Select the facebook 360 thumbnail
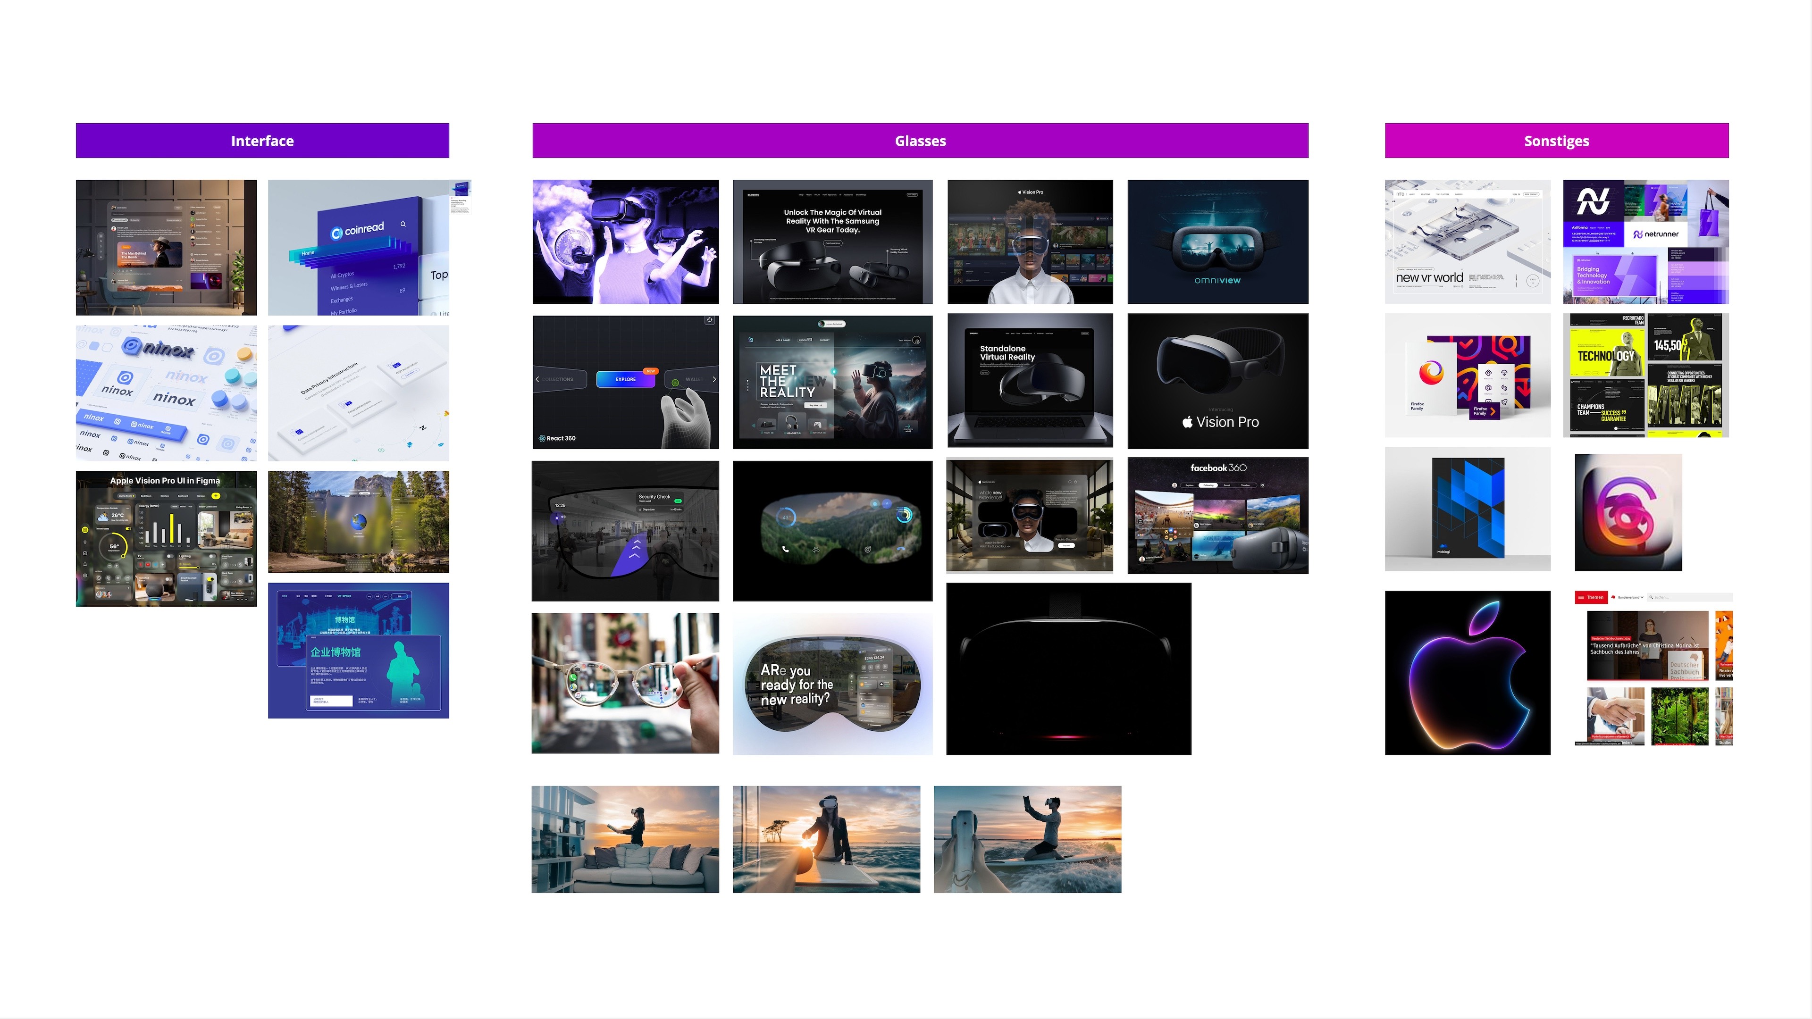 click(x=1217, y=516)
